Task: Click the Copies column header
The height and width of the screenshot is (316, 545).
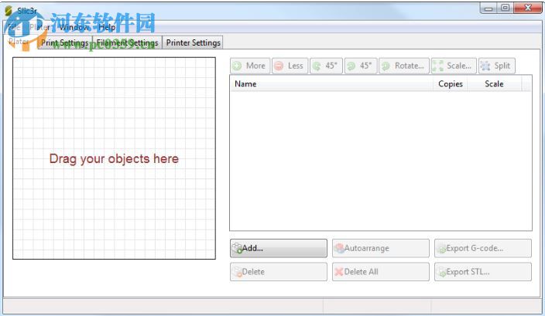Action: (451, 83)
